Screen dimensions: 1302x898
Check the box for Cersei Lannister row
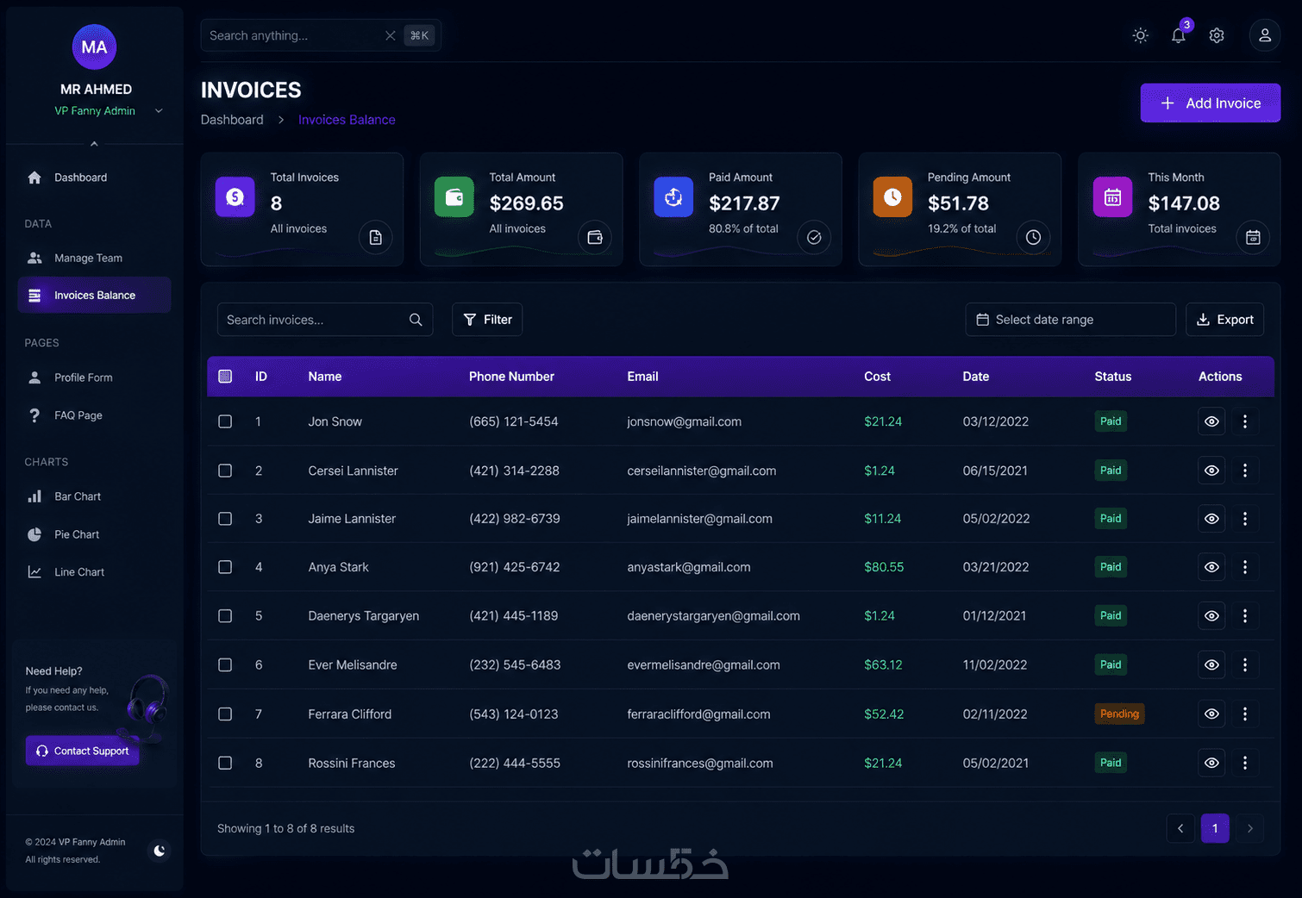coord(225,471)
